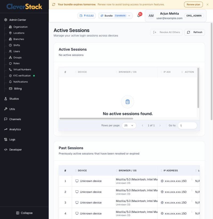213x219 pixels.
Task: Click the empty-state clipboard icon
Action: click(x=128, y=102)
